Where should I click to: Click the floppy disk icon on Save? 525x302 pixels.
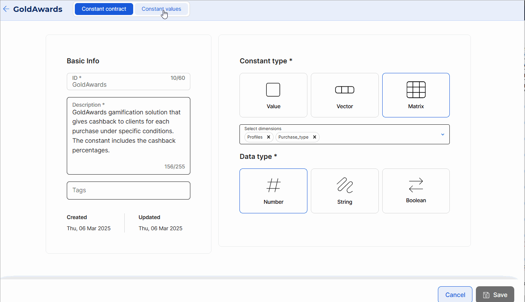[486, 295]
